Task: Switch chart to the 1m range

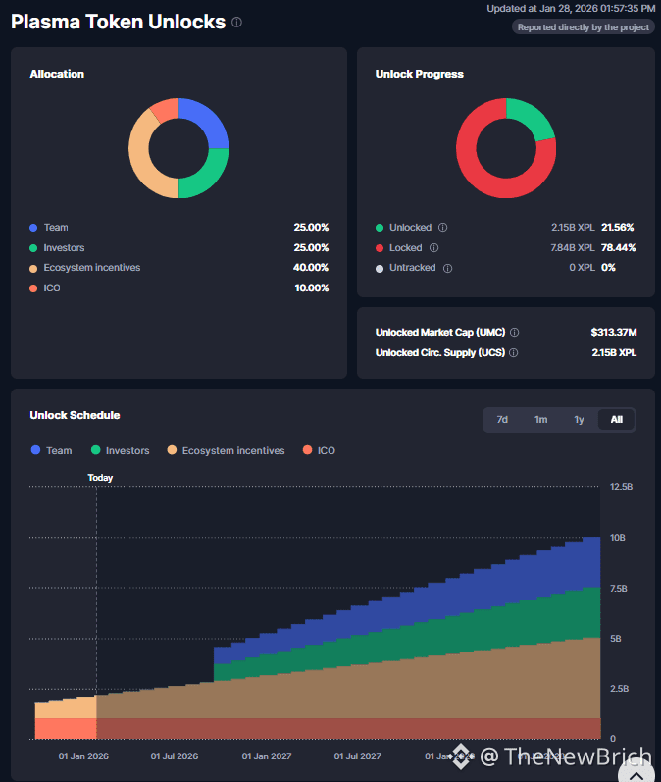Action: pyautogui.click(x=541, y=420)
